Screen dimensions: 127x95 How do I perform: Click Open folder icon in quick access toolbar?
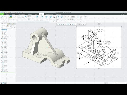tap(9, 12)
